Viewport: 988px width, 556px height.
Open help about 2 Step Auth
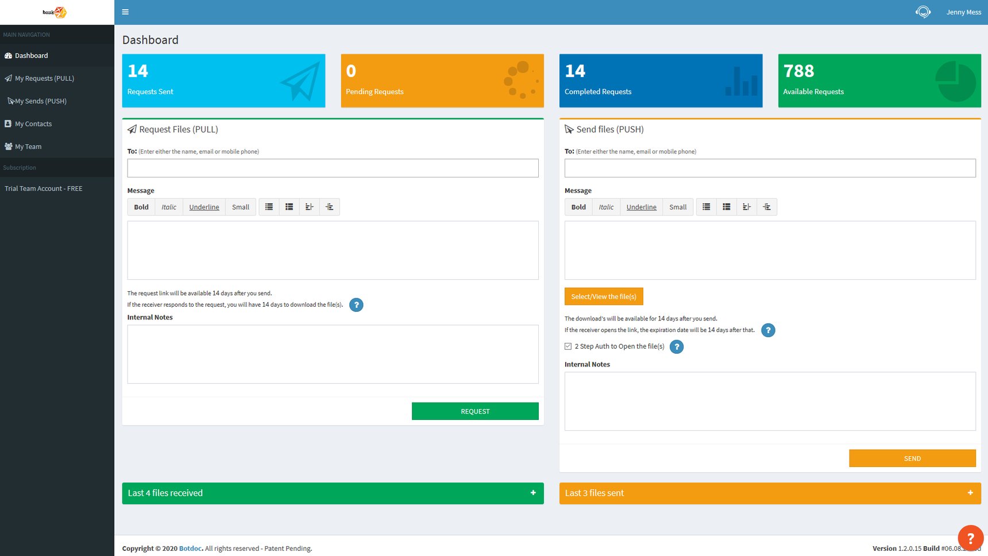677,347
